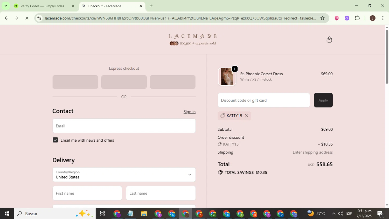This screenshot has width=389, height=219.
Task: Click the Sign in link
Action: click(x=189, y=112)
